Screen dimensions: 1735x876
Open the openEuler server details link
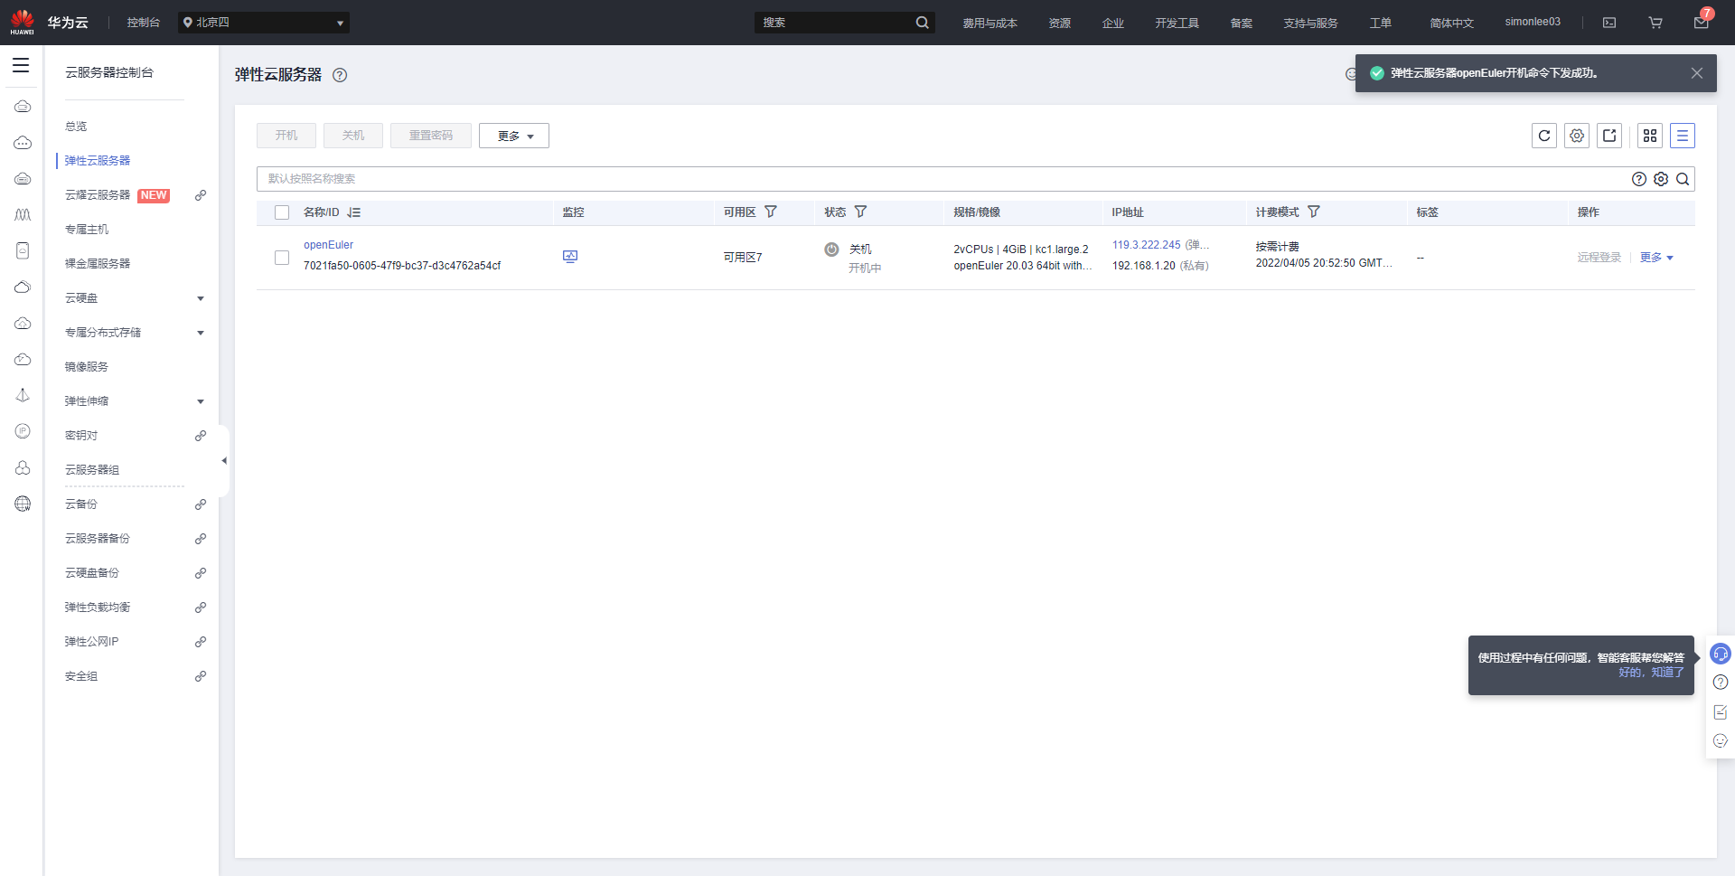[x=329, y=245]
